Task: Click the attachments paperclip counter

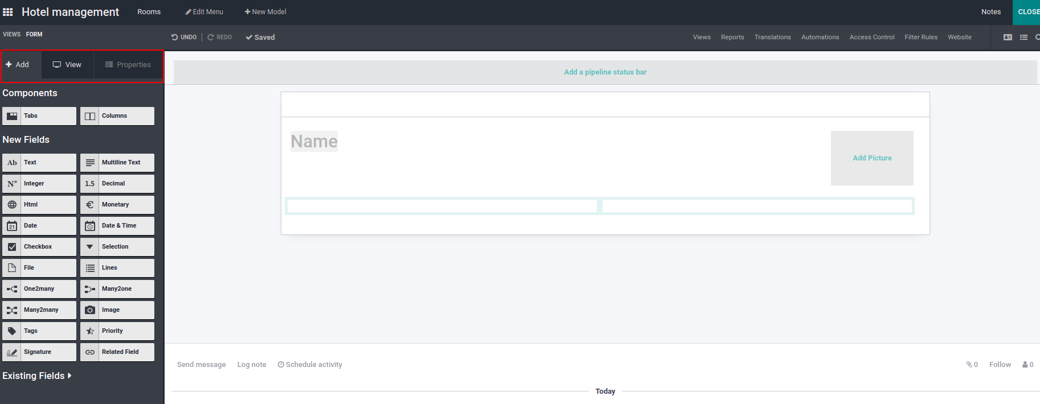Action: pos(972,365)
